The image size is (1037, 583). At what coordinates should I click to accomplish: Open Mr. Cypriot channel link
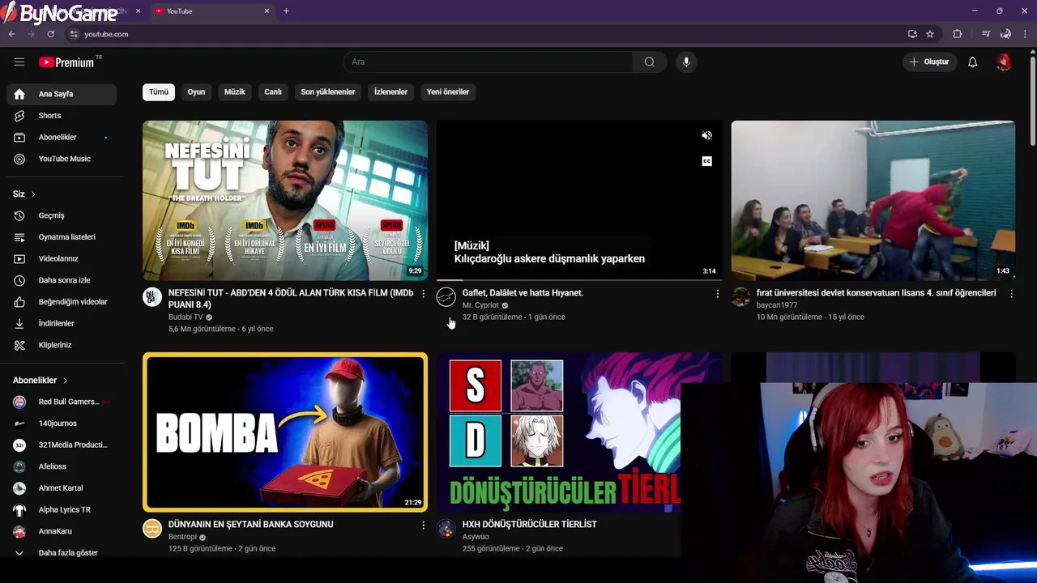(x=480, y=305)
